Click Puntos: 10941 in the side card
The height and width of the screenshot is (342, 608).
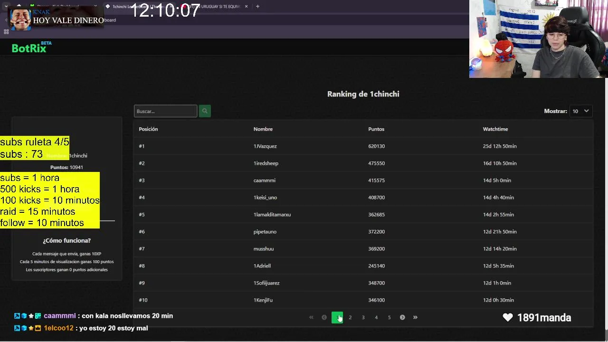pyautogui.click(x=66, y=167)
